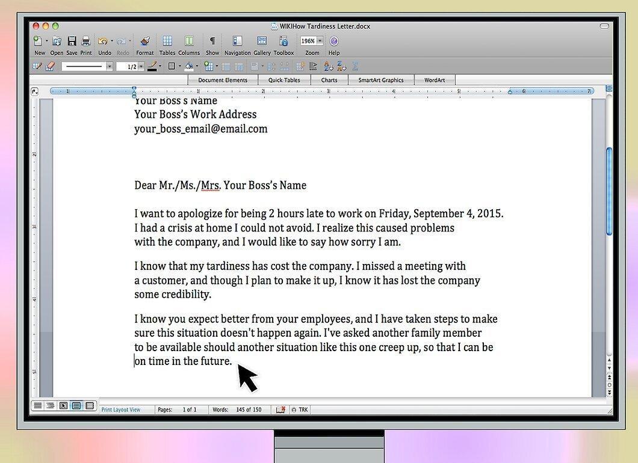Viewport: 638px width, 463px height.
Task: Show paragraph marks with Show icon
Action: [212, 41]
